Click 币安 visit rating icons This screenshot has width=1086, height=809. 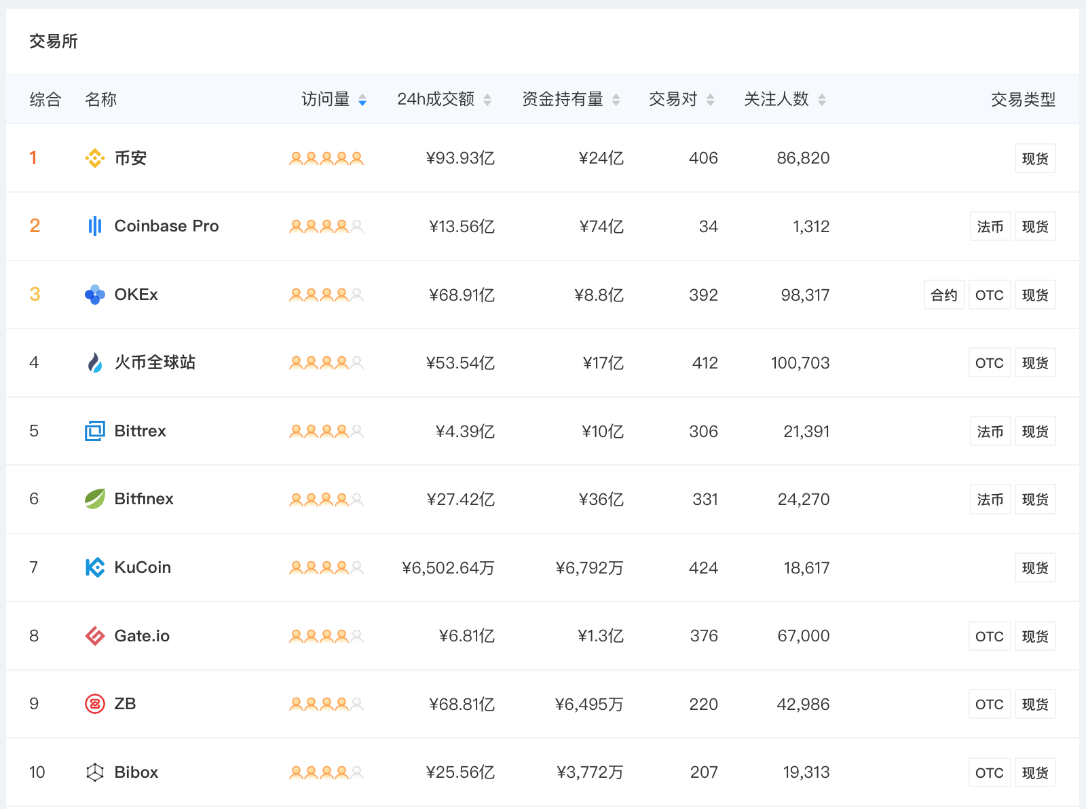pos(326,158)
